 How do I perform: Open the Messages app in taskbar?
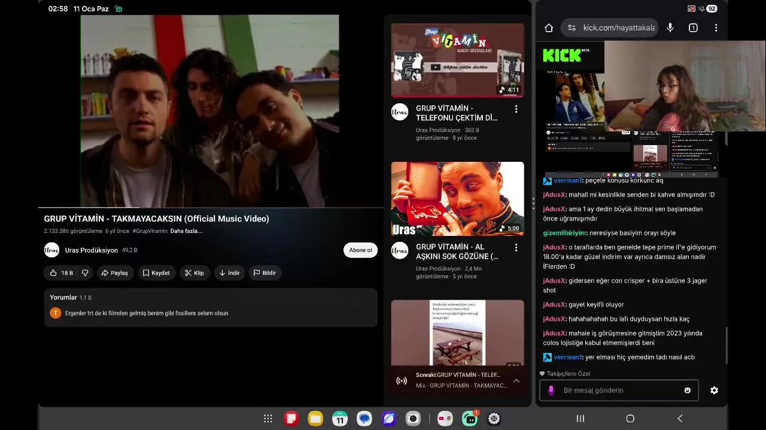(364, 419)
